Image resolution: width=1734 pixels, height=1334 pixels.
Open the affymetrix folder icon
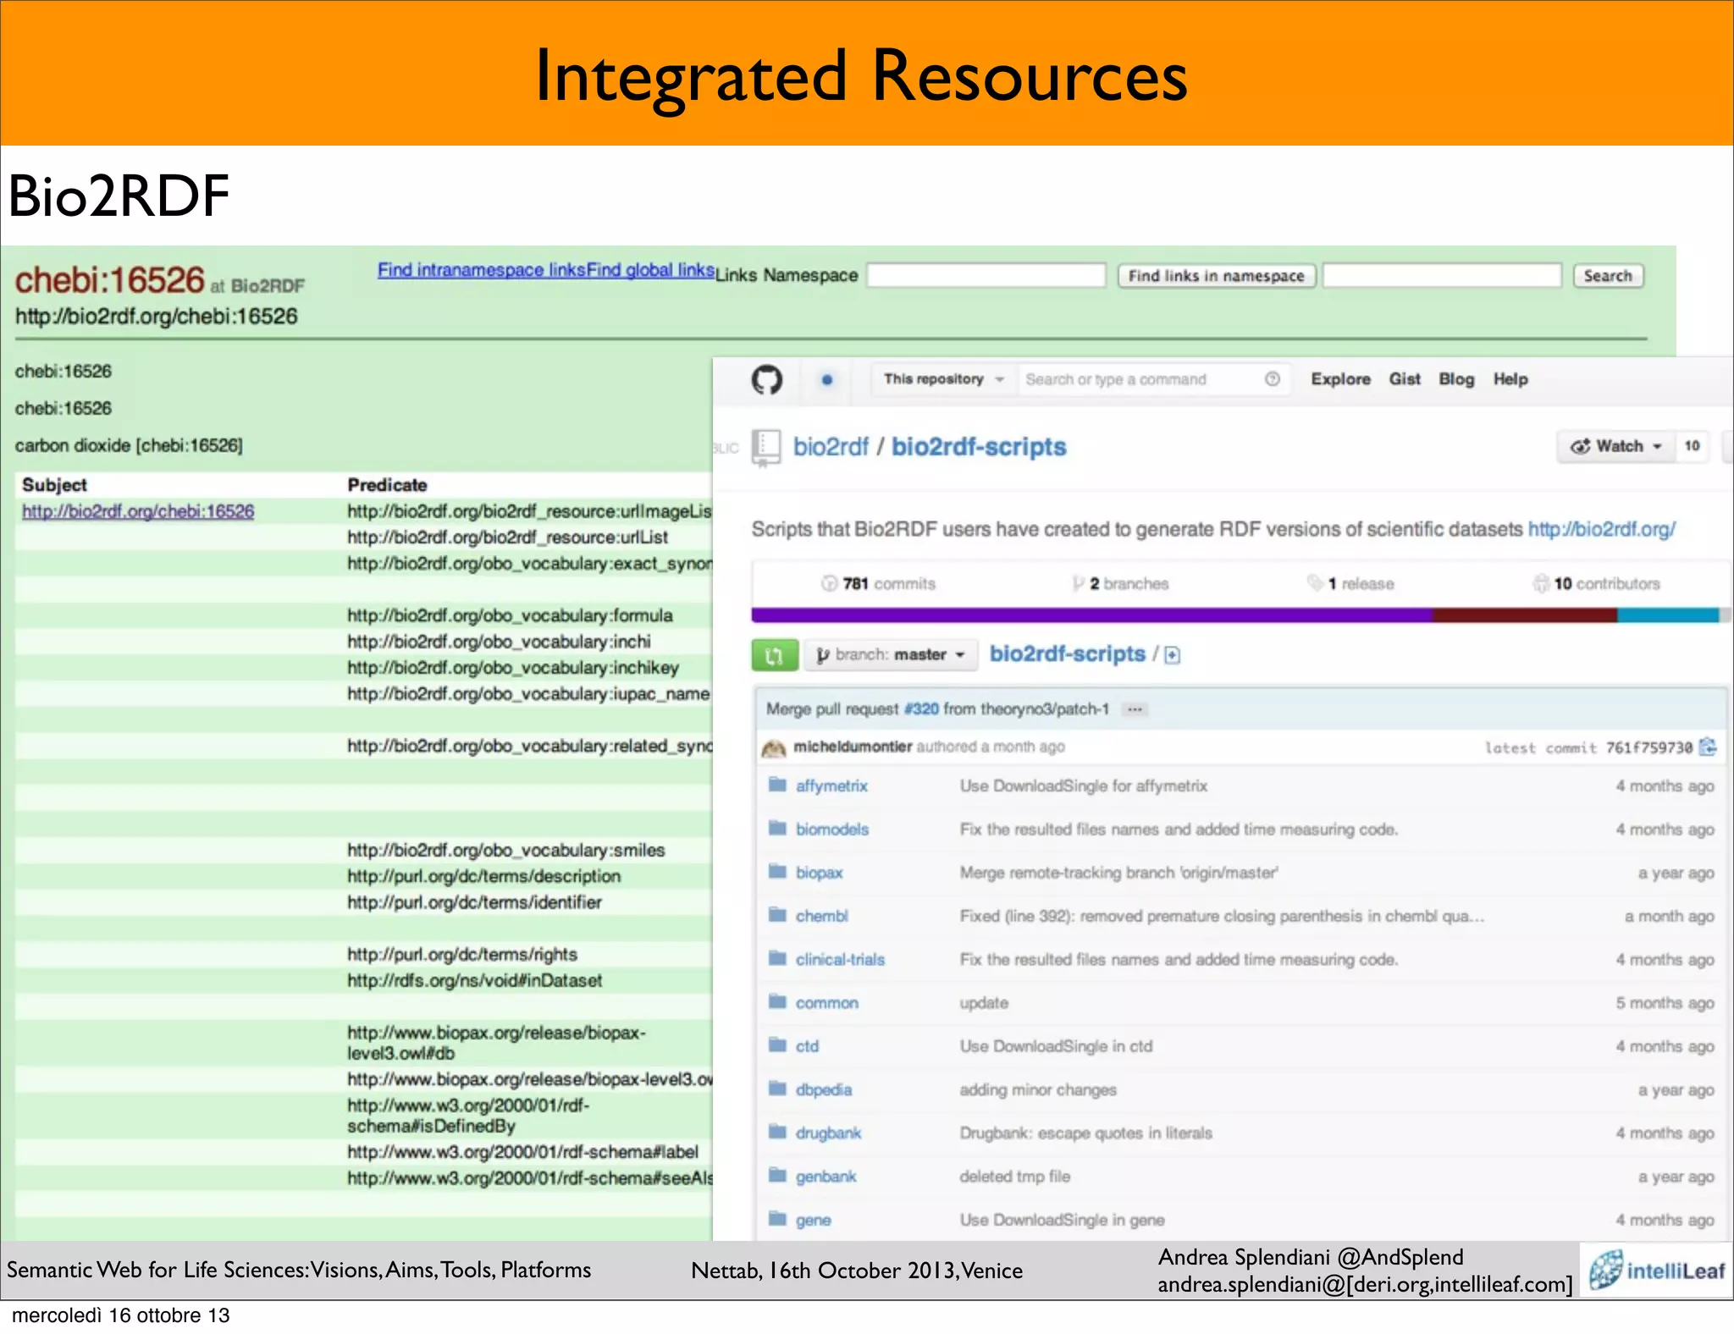(x=777, y=786)
